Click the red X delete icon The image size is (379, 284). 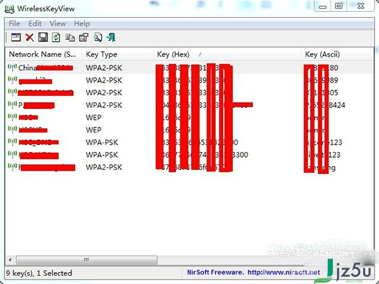coord(29,37)
